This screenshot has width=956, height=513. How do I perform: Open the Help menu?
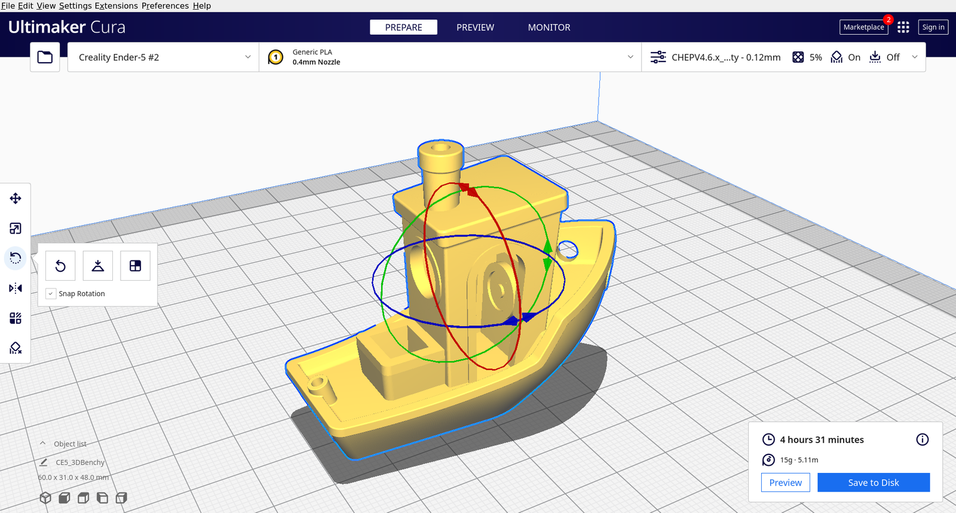click(202, 6)
